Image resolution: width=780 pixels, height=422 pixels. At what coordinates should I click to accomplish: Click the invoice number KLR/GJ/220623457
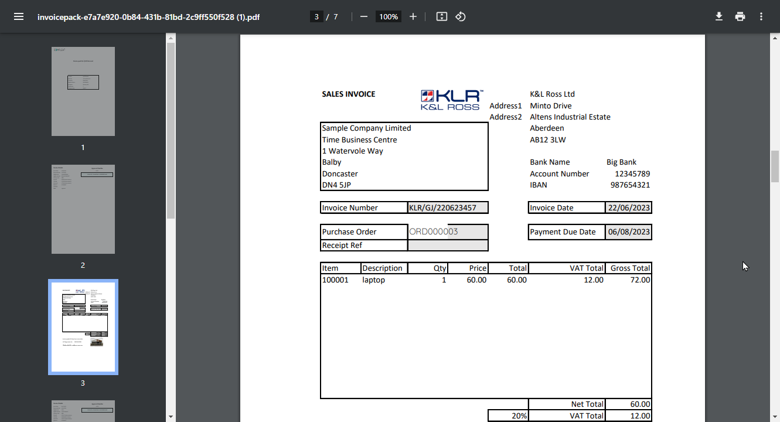(x=442, y=207)
